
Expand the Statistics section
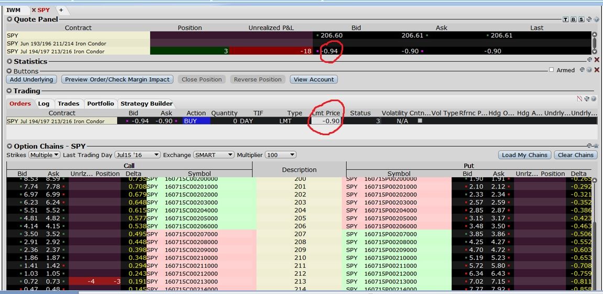click(9, 61)
